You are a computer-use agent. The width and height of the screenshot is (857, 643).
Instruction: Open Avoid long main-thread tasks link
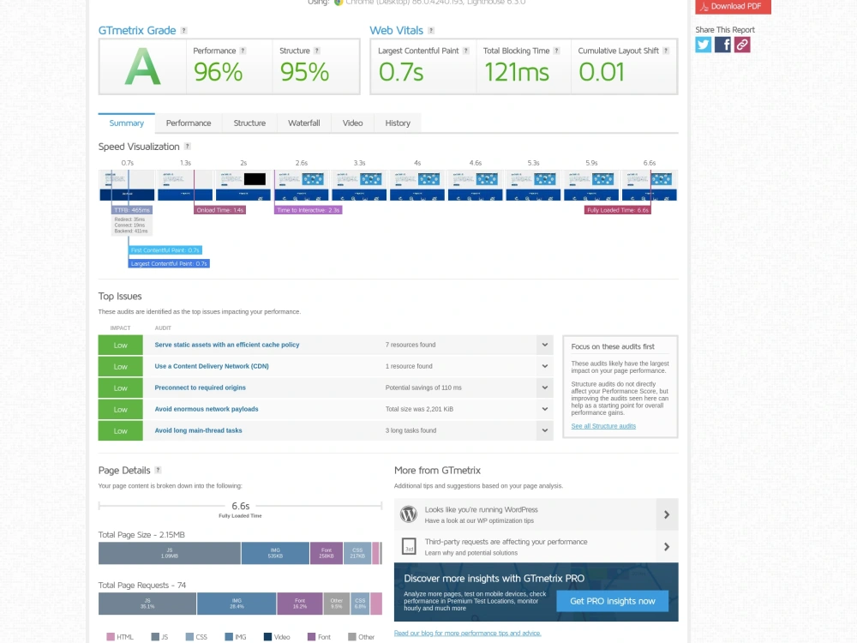[199, 430]
